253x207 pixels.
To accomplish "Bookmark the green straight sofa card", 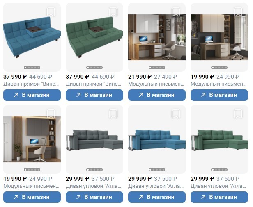I will pyautogui.click(x=113, y=11).
